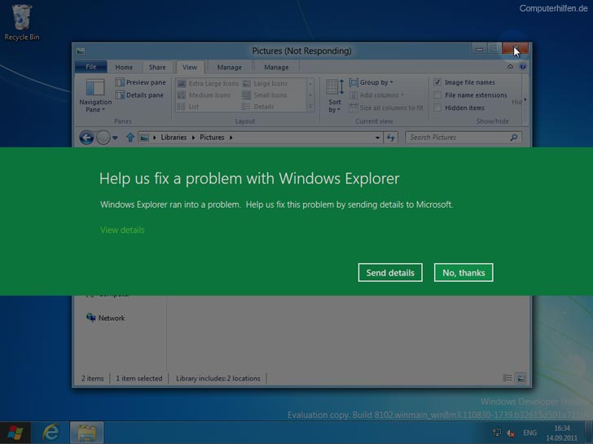Click the Preview pane icon
The width and height of the screenshot is (593, 444).
coord(120,82)
